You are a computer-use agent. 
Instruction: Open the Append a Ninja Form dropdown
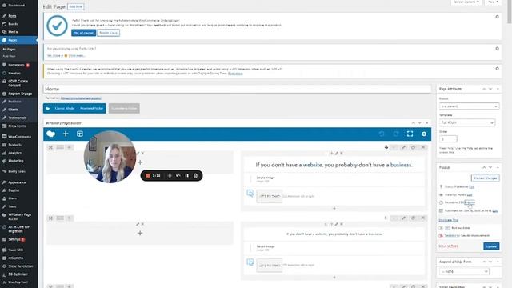point(464,271)
